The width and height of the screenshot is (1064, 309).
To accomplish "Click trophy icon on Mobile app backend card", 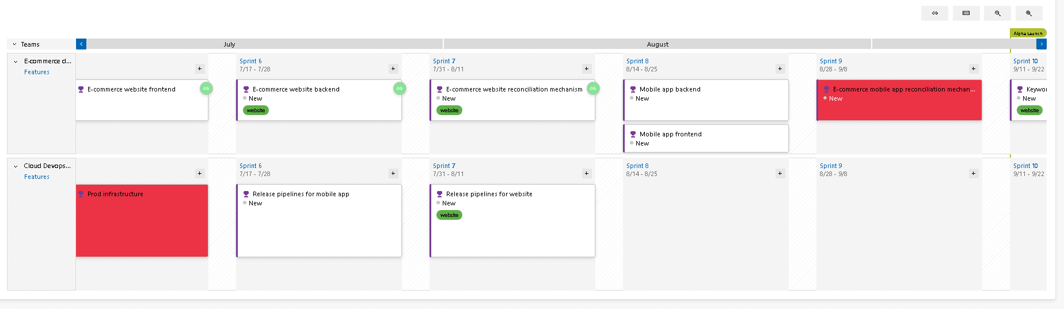I will click(x=633, y=89).
